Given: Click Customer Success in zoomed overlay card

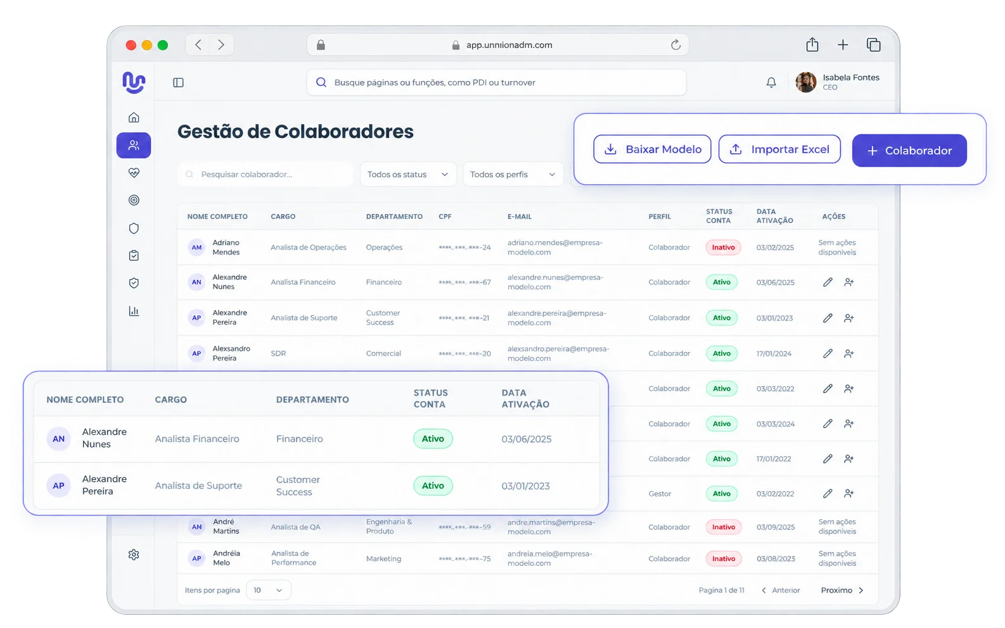Looking at the screenshot, I should (x=298, y=486).
